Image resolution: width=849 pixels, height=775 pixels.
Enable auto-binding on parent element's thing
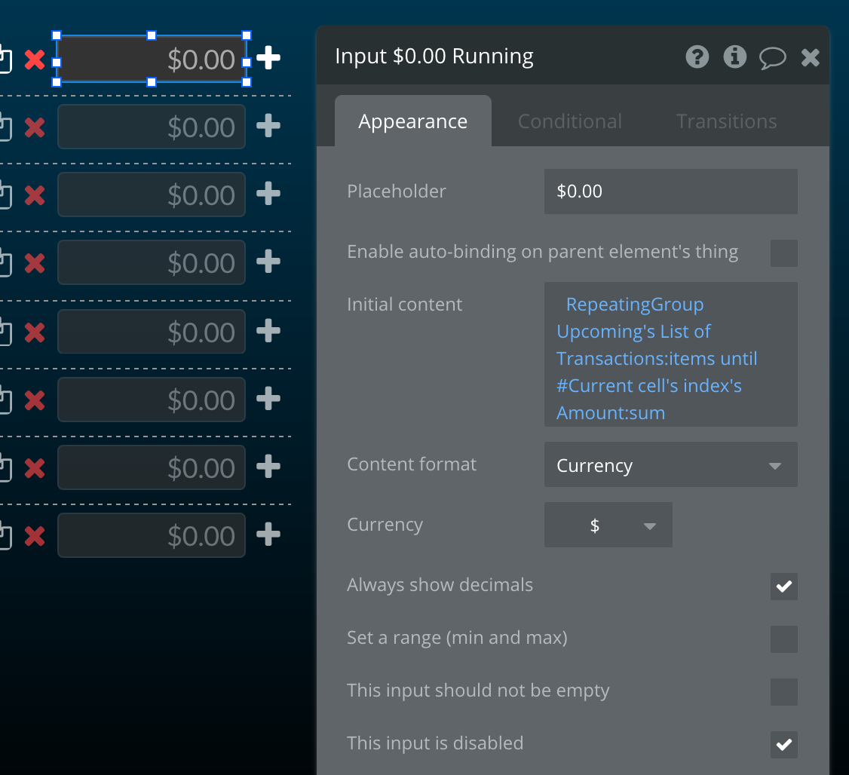[x=783, y=253]
